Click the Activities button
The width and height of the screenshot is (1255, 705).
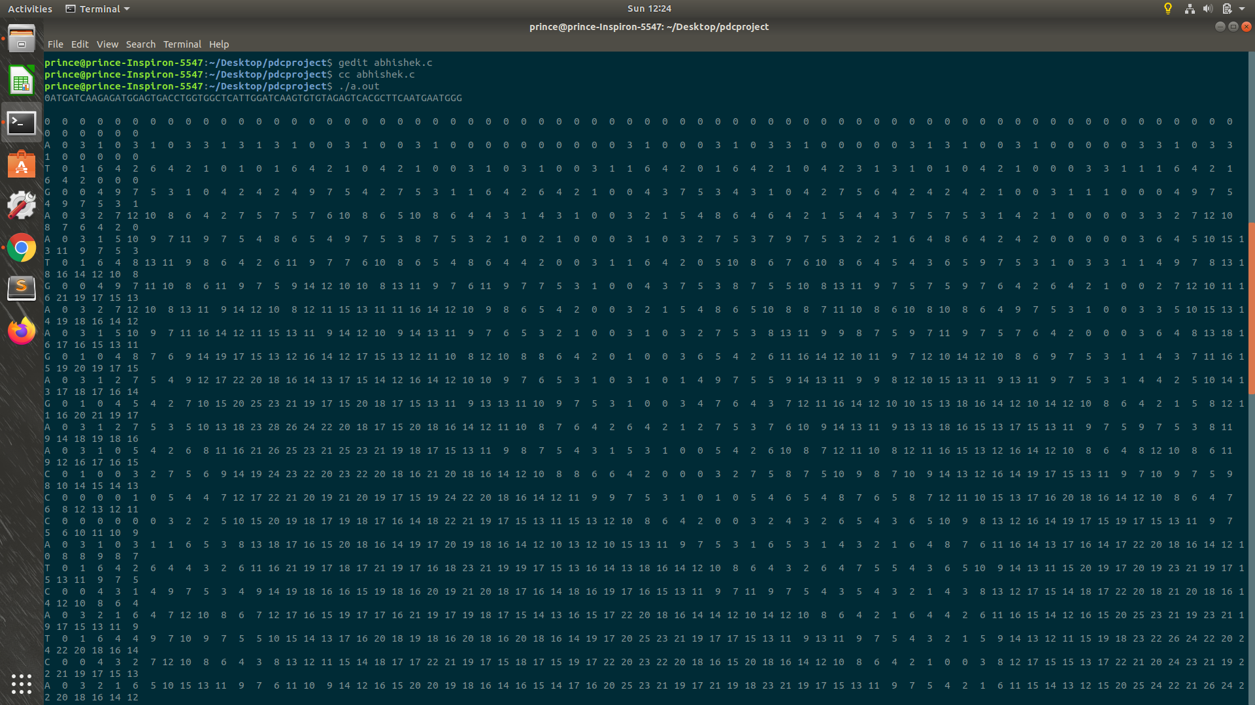click(29, 8)
